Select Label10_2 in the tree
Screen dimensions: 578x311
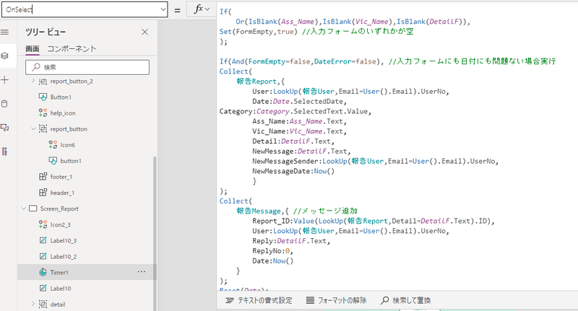64,257
